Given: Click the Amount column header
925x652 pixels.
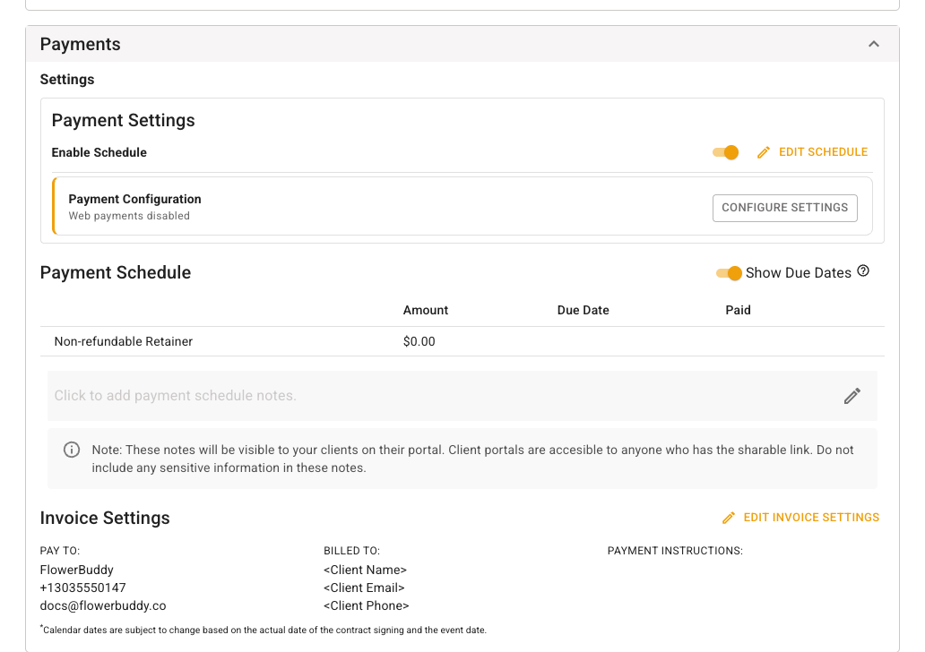Looking at the screenshot, I should click(426, 310).
